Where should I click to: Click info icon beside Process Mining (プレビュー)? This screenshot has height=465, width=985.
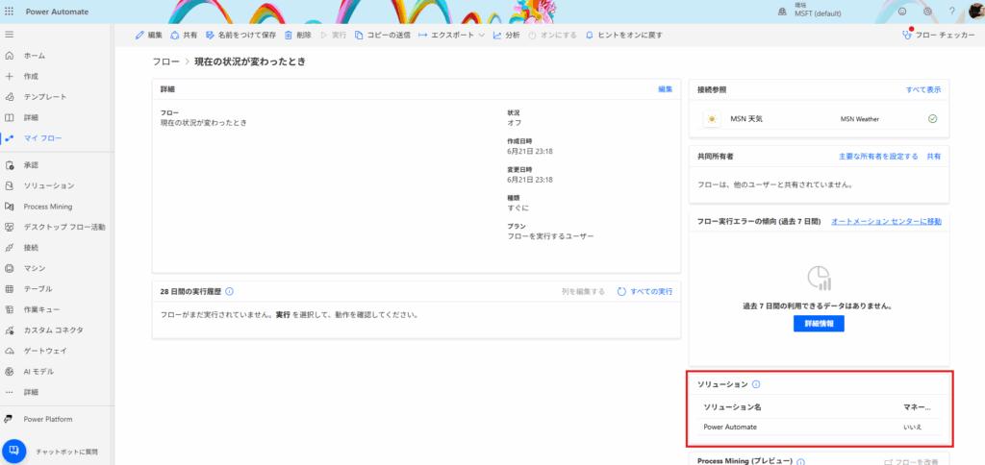tap(801, 462)
